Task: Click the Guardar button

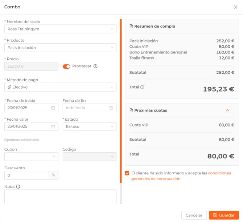Action: (224, 215)
